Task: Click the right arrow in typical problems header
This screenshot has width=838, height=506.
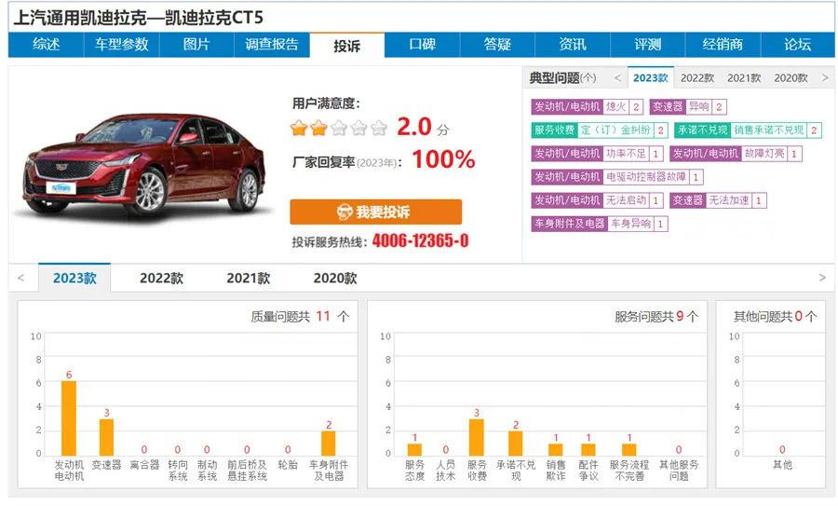Action: click(824, 78)
